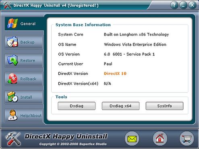Screen dimensions: 199x149
Task: Click the OS Name label
Action: point(67,44)
